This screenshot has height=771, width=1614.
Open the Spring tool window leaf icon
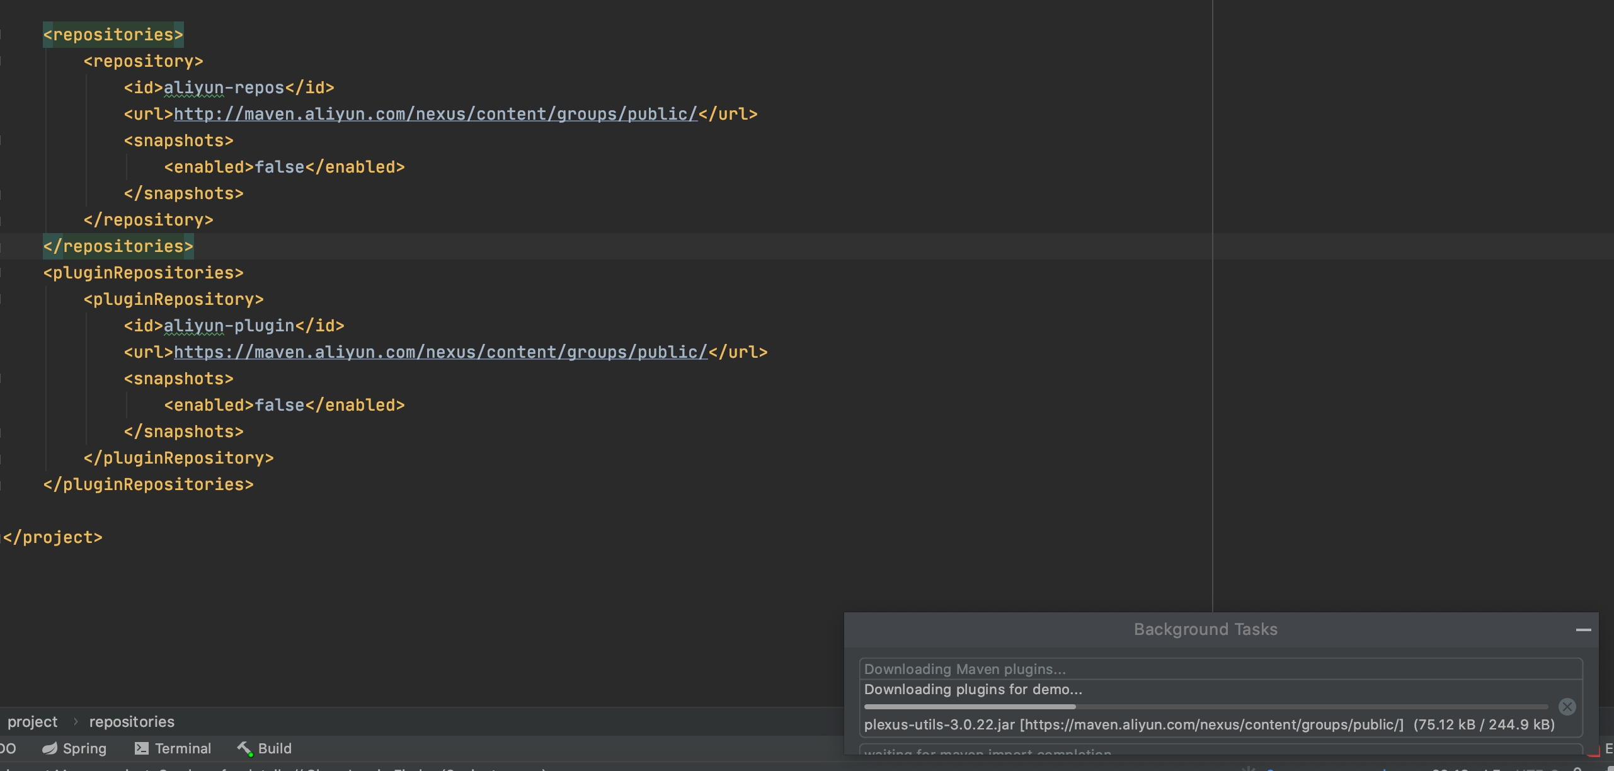click(50, 748)
